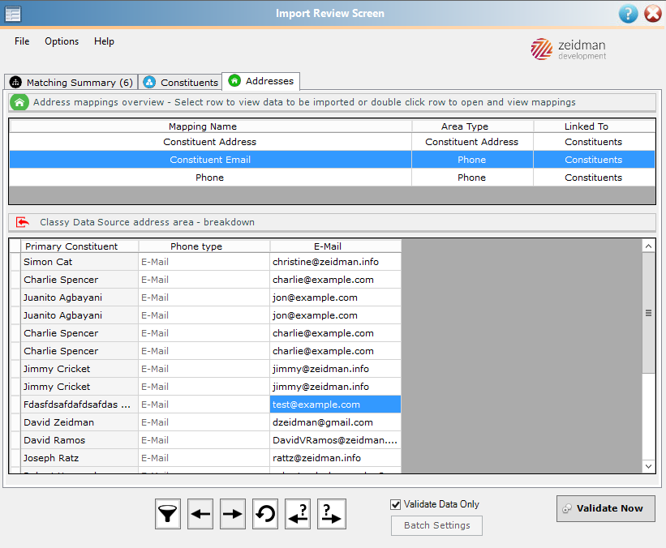
Task: Click the Fdasfdsafdafdsafdas constituent cell
Action: pos(79,405)
